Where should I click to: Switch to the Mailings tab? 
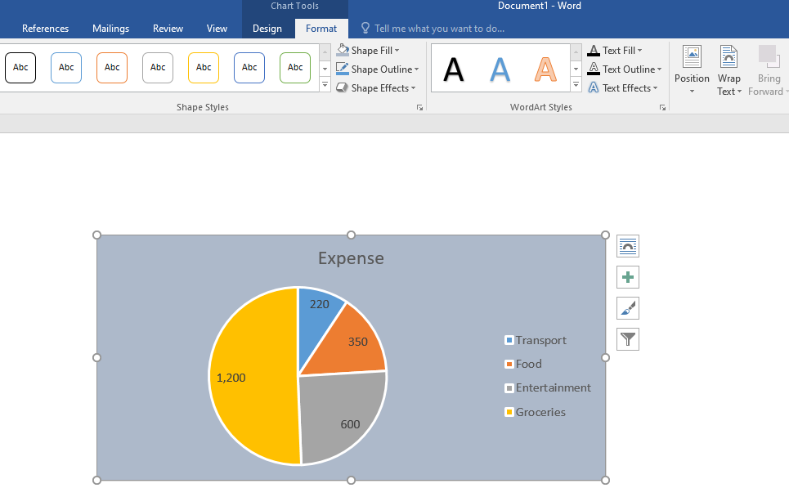(x=110, y=29)
